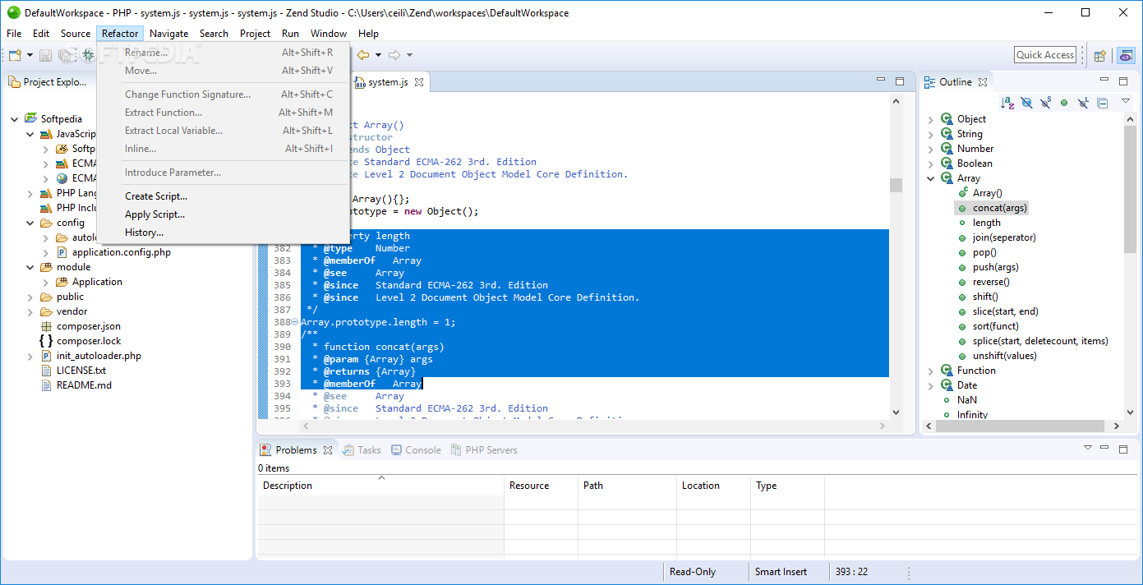Image resolution: width=1143 pixels, height=585 pixels.
Task: Select concat(args) in Outline
Action: point(1000,208)
